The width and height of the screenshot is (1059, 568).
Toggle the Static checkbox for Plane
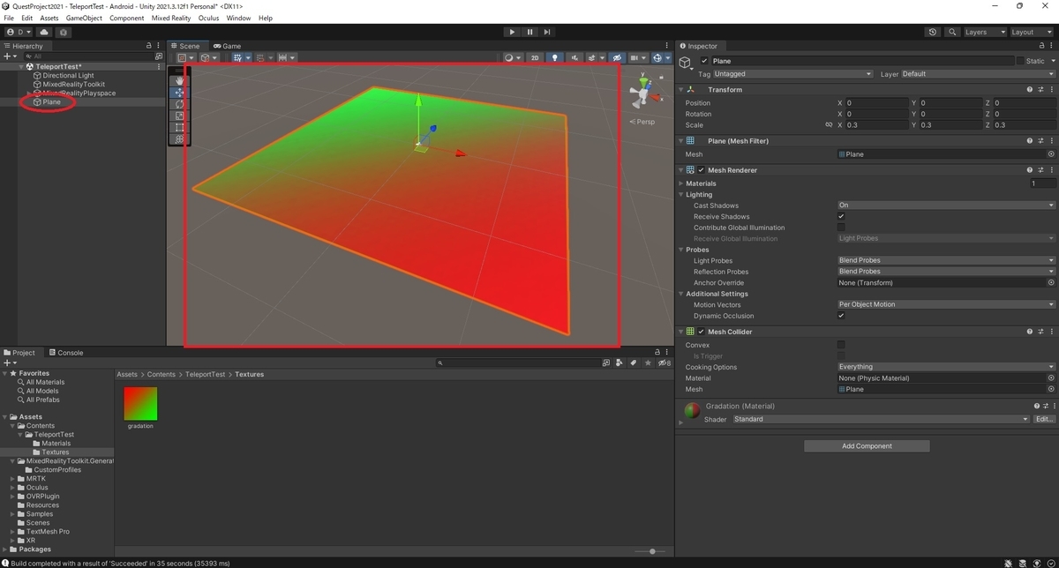point(1020,61)
